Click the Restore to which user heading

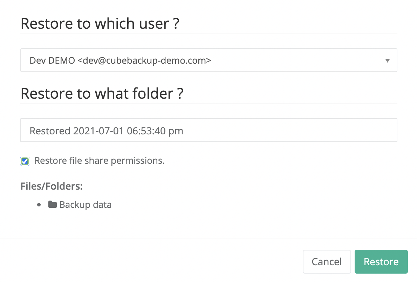pyautogui.click(x=100, y=23)
